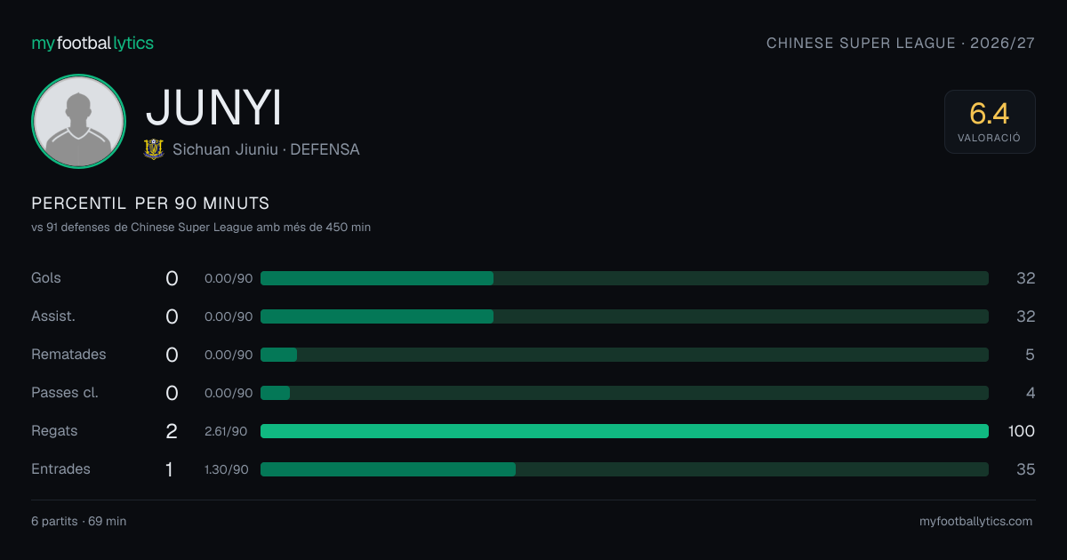Viewport: 1067px width, 560px height.
Task: Click the 1.30/90 Entrades rate value
Action: coord(227,469)
